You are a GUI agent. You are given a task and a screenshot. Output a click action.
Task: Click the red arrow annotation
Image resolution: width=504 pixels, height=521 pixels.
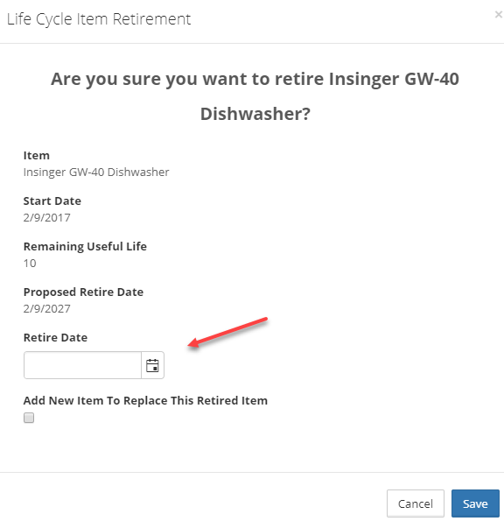pos(227,332)
